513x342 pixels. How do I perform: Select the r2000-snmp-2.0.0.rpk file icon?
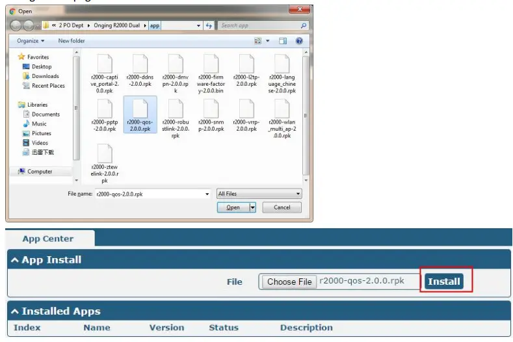(x=211, y=109)
